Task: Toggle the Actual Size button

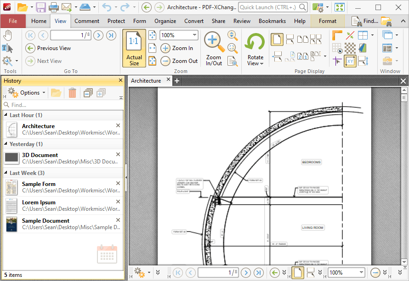Action: 134,48
